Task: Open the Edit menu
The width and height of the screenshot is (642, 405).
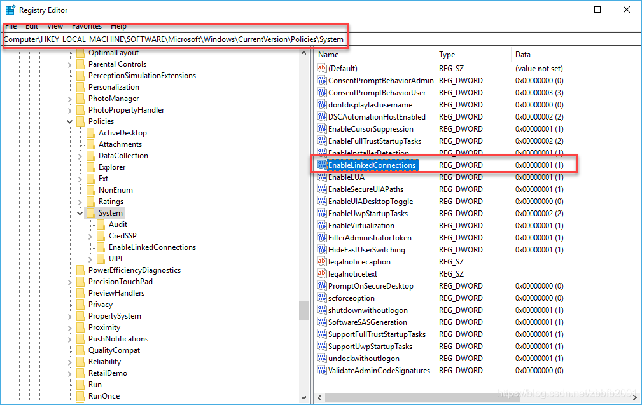Action: click(x=32, y=26)
